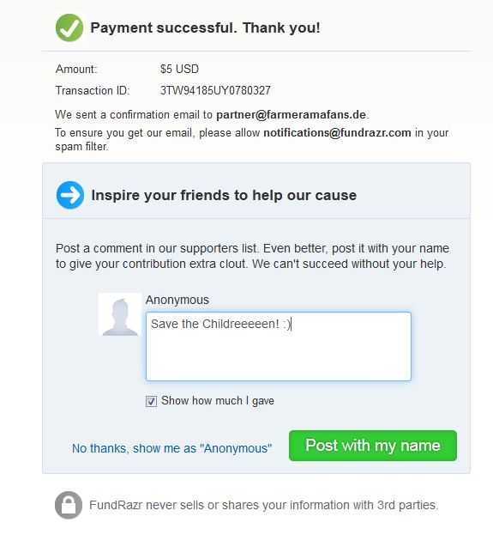
Task: Click the Show how much I gave label
Action: click(218, 401)
